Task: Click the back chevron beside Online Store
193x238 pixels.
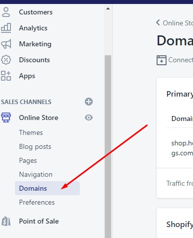Action: [158, 22]
